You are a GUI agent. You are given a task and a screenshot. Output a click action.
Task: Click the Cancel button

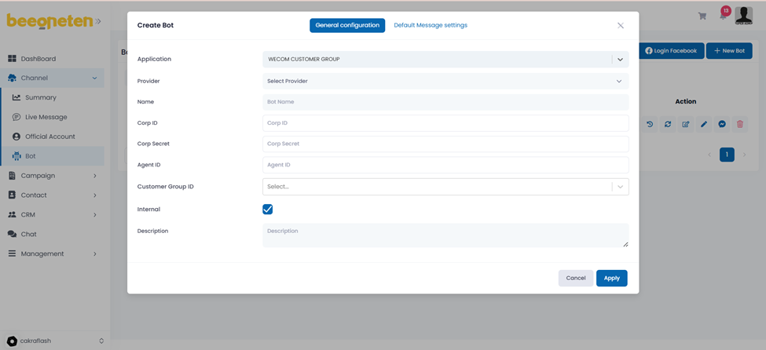575,278
